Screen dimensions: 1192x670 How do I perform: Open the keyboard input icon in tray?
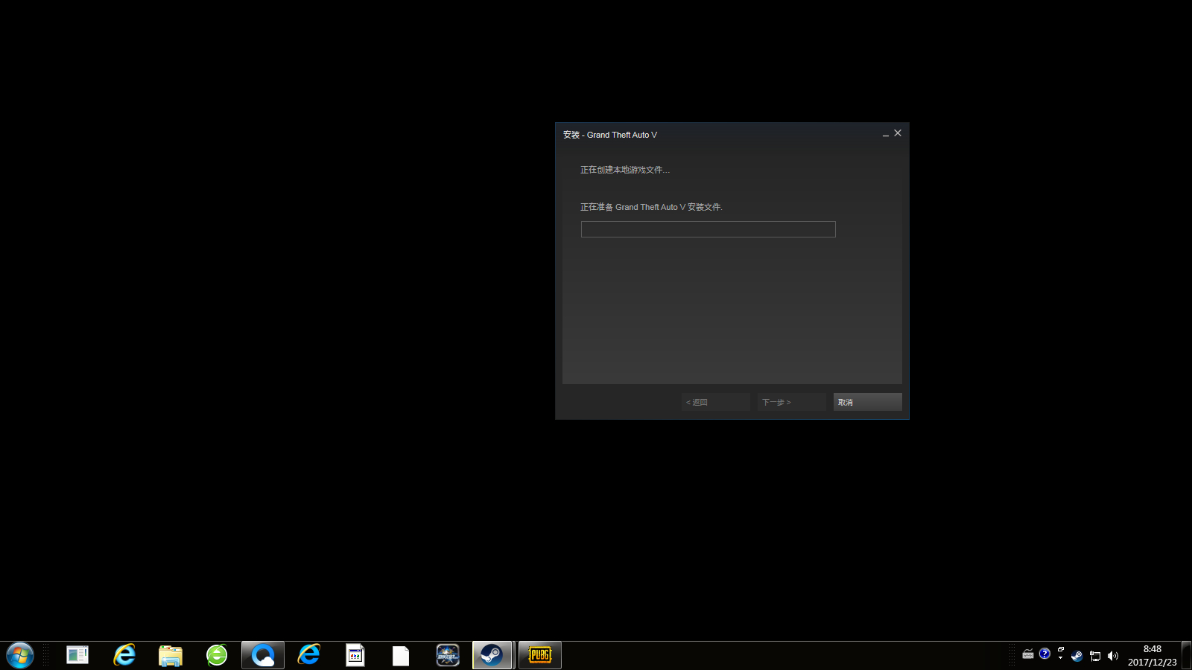(1028, 654)
